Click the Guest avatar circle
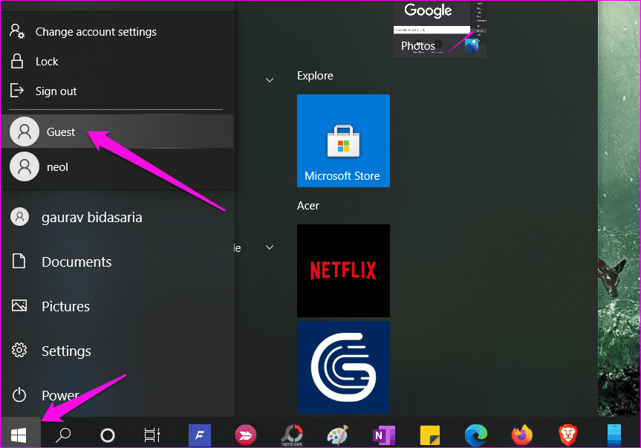This screenshot has height=448, width=641. (x=25, y=132)
